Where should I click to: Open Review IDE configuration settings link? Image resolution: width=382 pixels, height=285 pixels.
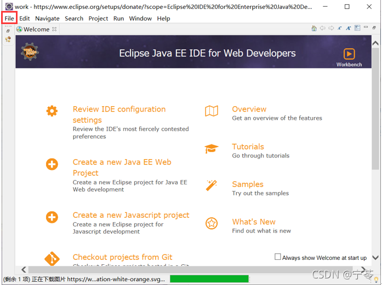tap(119, 114)
